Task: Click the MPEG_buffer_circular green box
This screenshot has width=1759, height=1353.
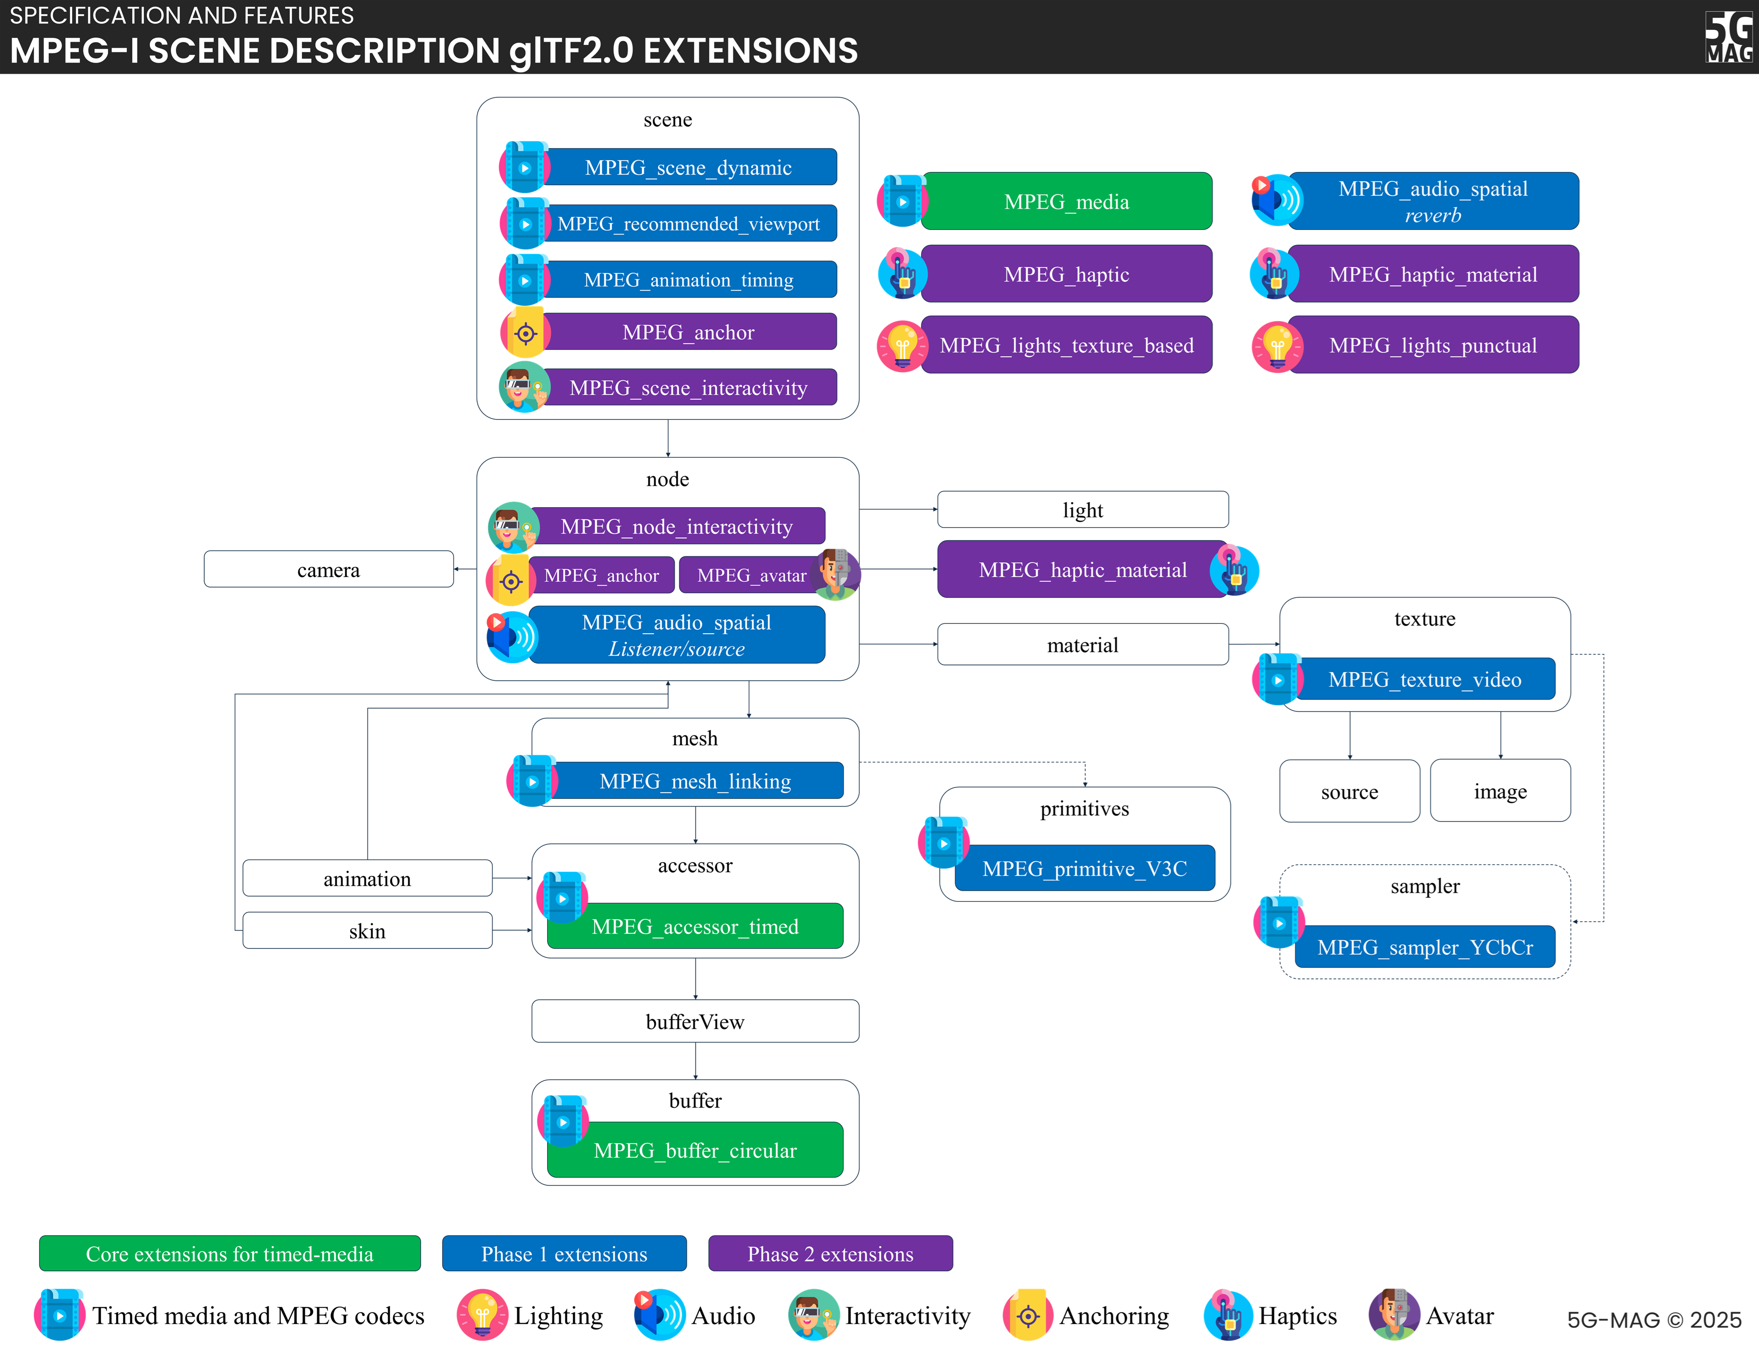Action: tap(695, 1150)
